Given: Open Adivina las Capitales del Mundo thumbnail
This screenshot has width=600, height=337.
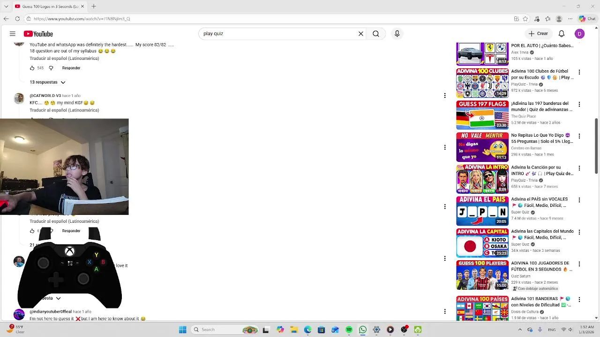Looking at the screenshot, I should coord(482,242).
